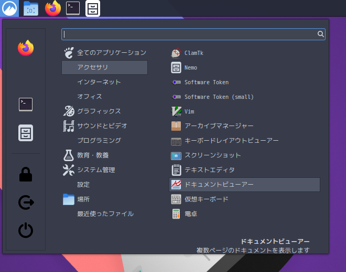The image size is (346, 272).
Task: Click the サウンドとビデオ film icon
Action: pos(69,126)
